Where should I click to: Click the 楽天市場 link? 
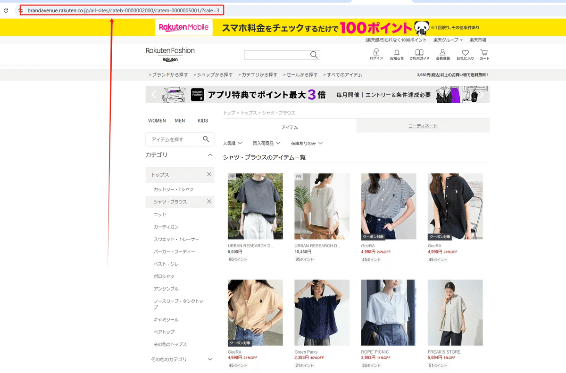click(478, 41)
